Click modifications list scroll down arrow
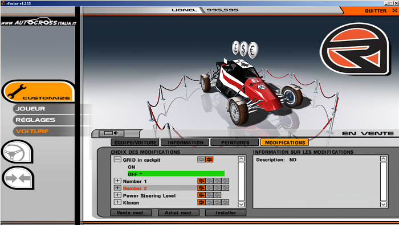This screenshot has width=399, height=225. coord(241,204)
